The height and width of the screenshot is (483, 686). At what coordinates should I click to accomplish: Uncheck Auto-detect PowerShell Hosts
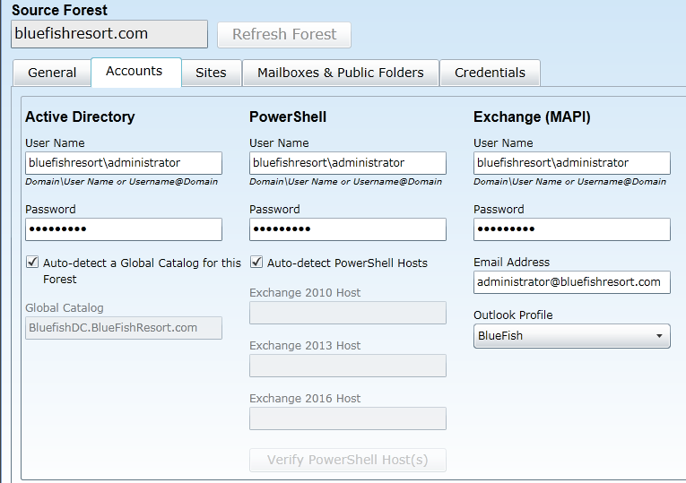tap(257, 263)
